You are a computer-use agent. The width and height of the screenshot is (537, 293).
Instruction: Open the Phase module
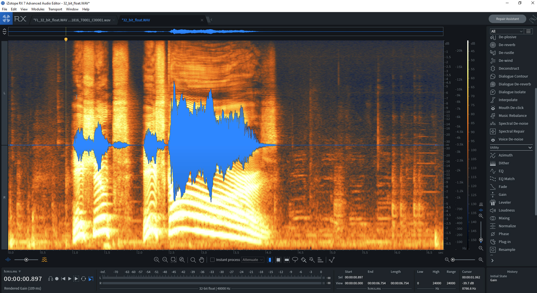[x=504, y=234]
